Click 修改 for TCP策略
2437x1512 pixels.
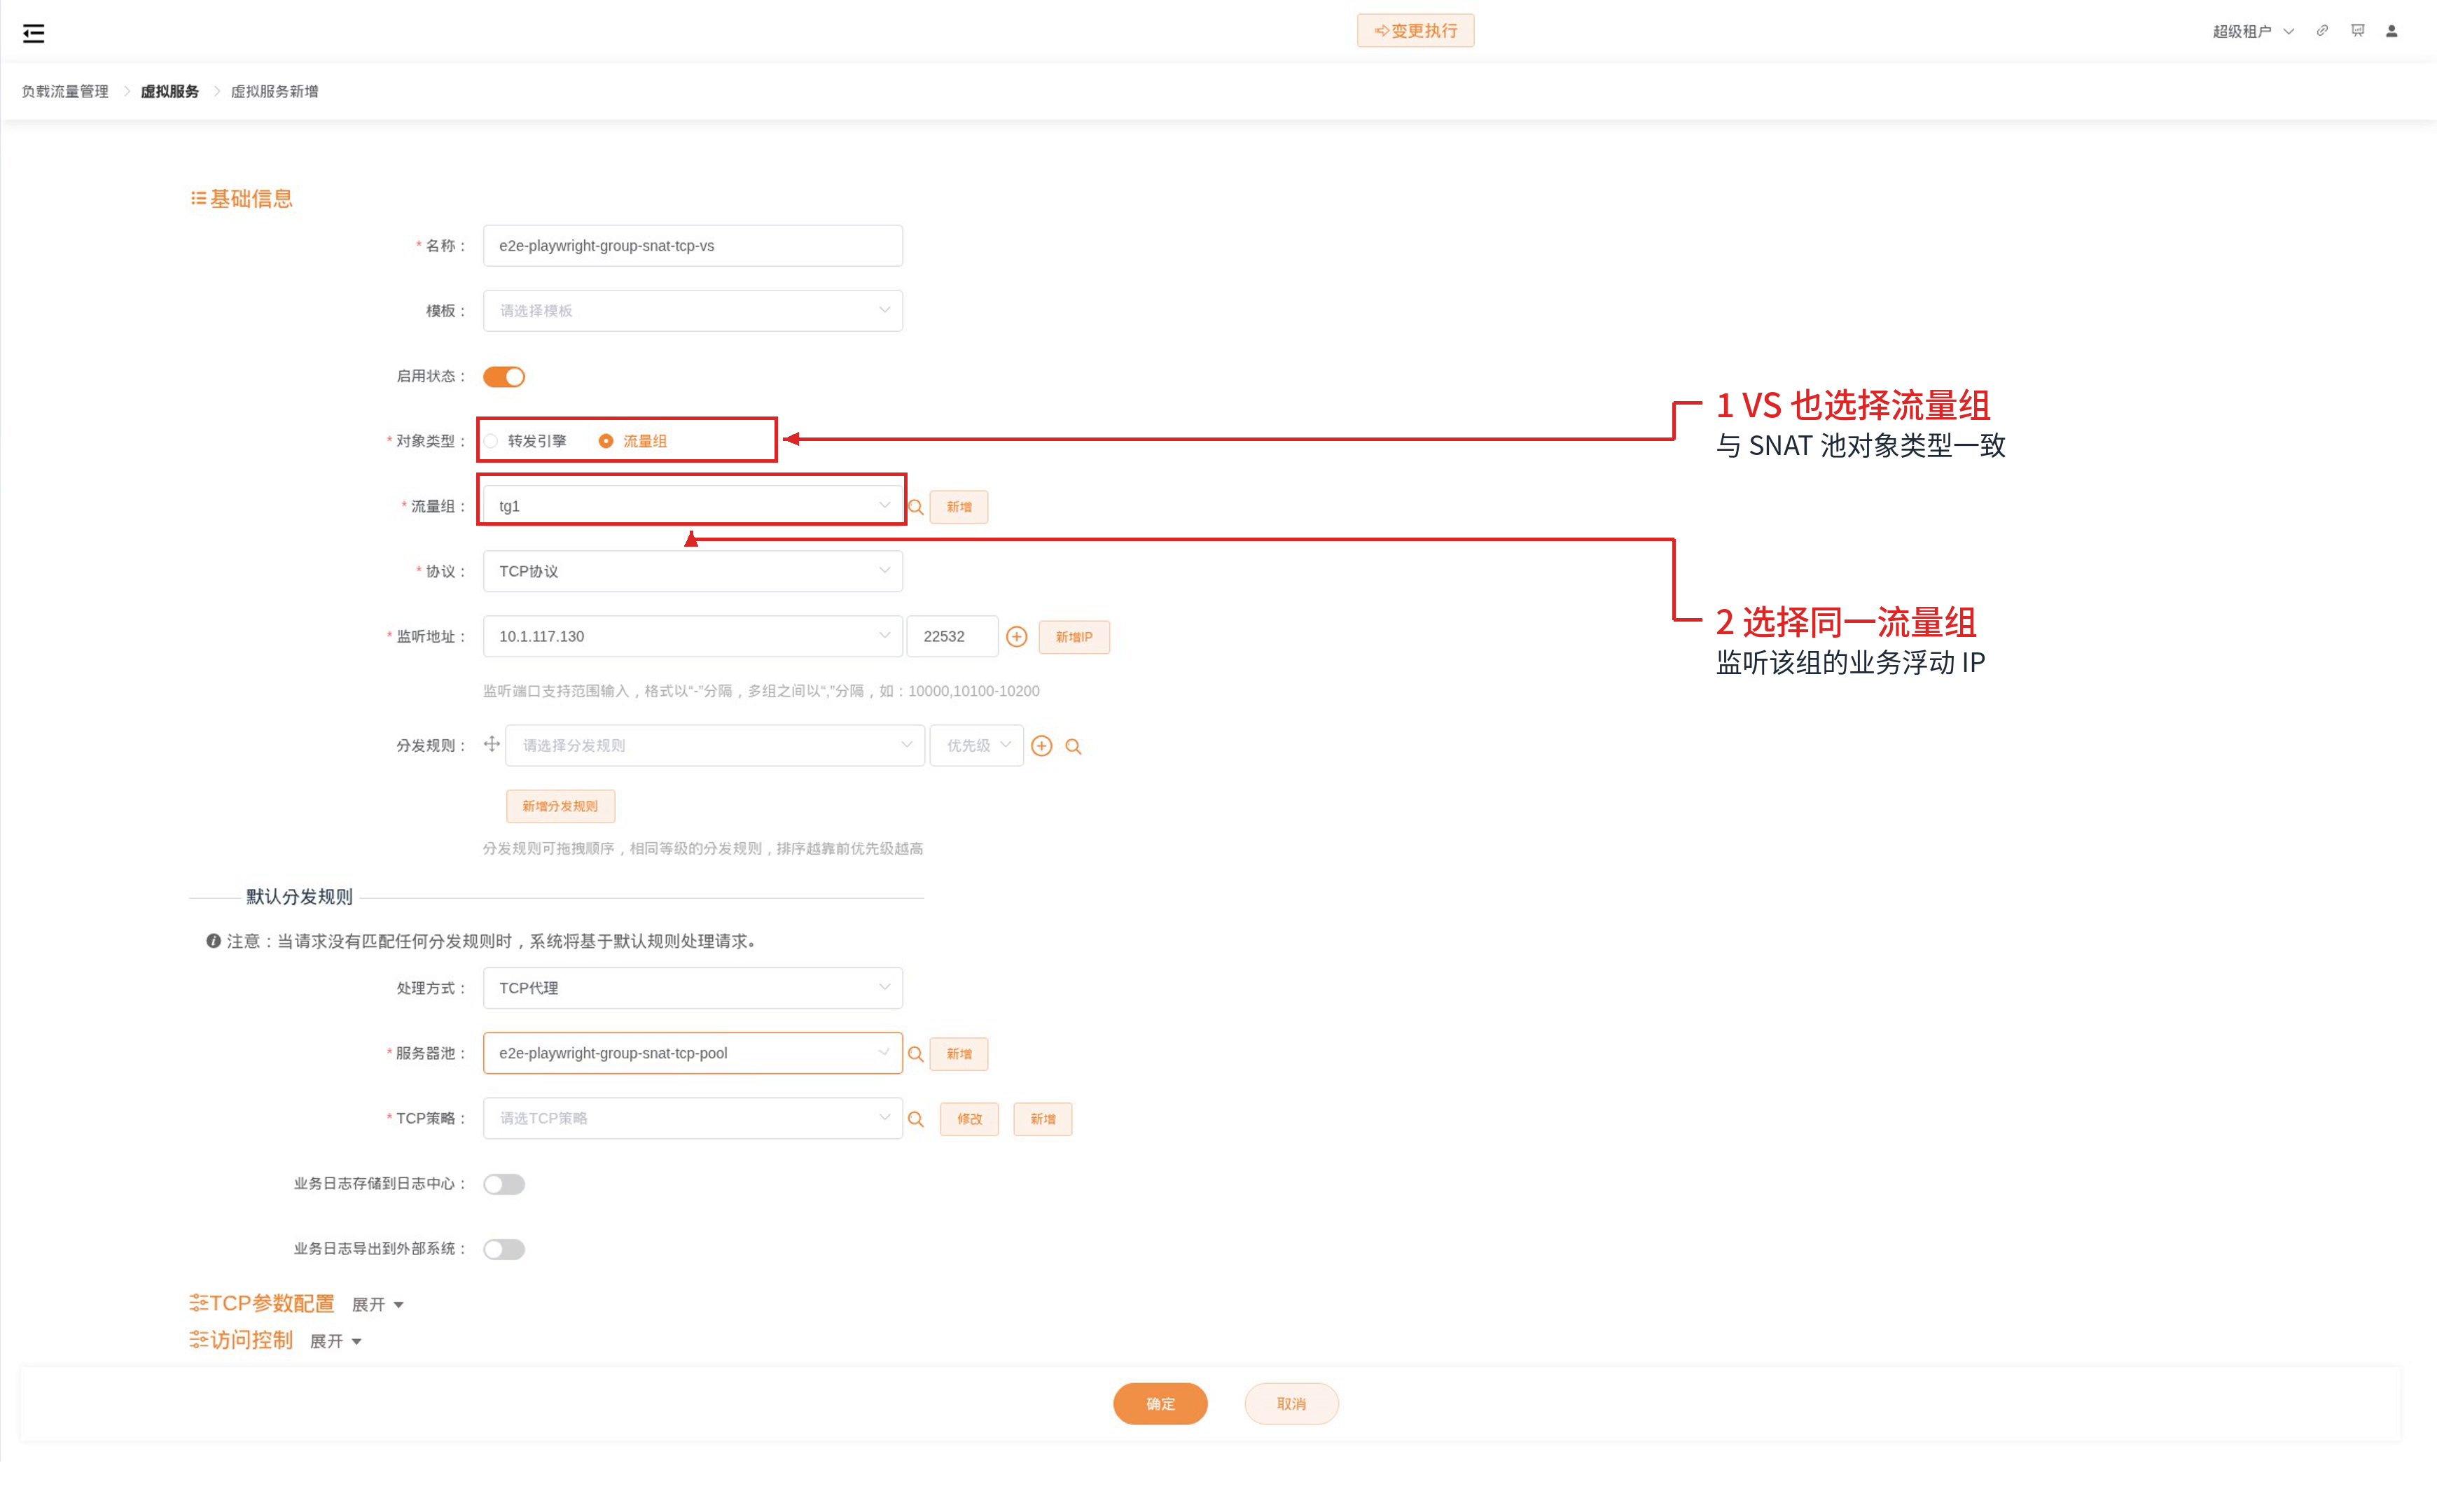[x=969, y=1119]
